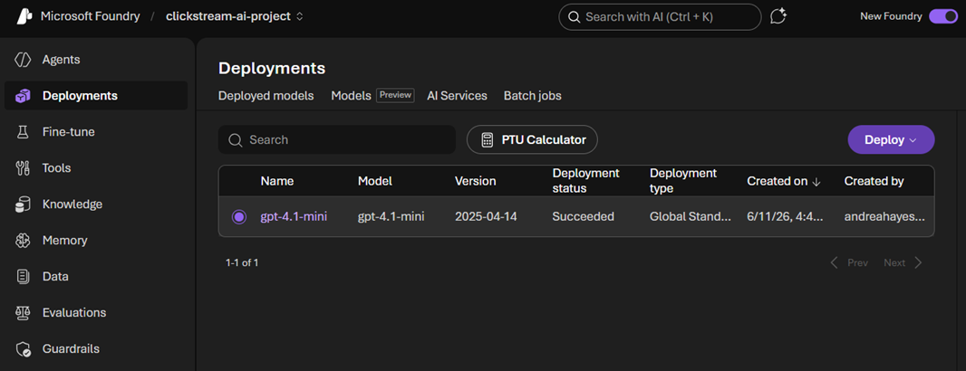Click the Agents sidebar icon
The image size is (966, 371).
pos(23,60)
